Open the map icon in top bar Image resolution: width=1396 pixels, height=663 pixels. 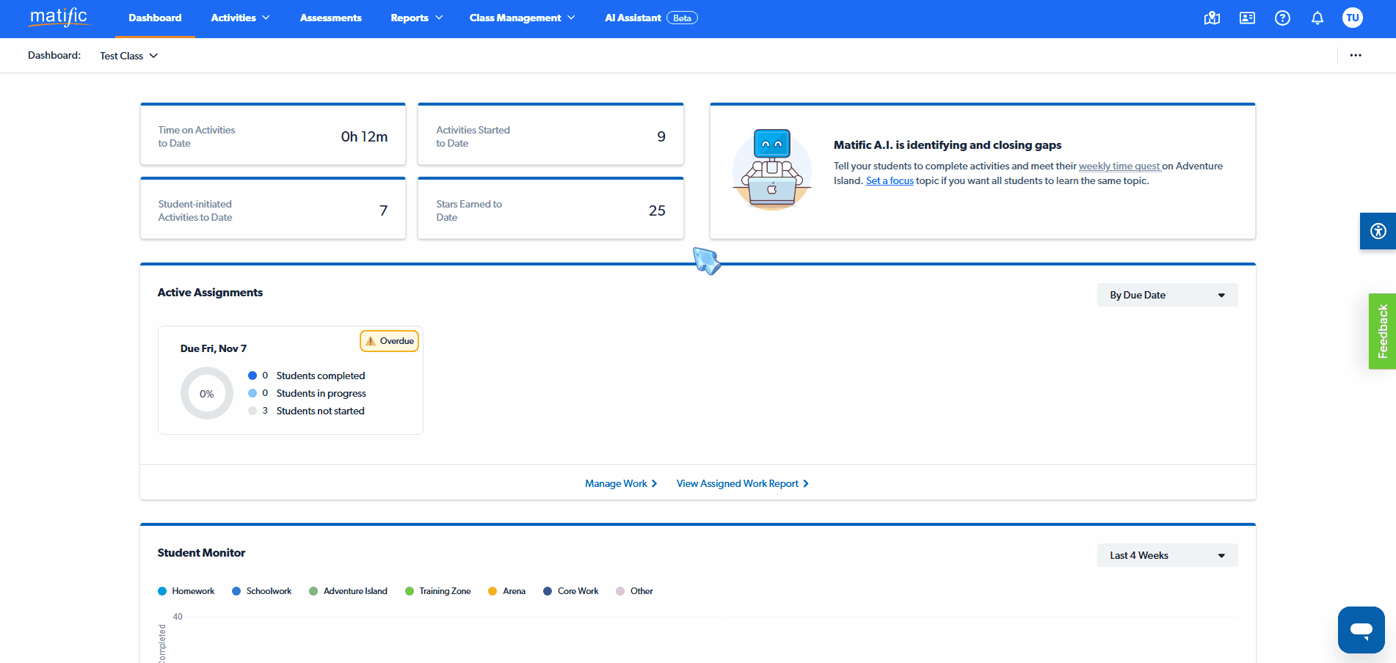pos(1212,18)
